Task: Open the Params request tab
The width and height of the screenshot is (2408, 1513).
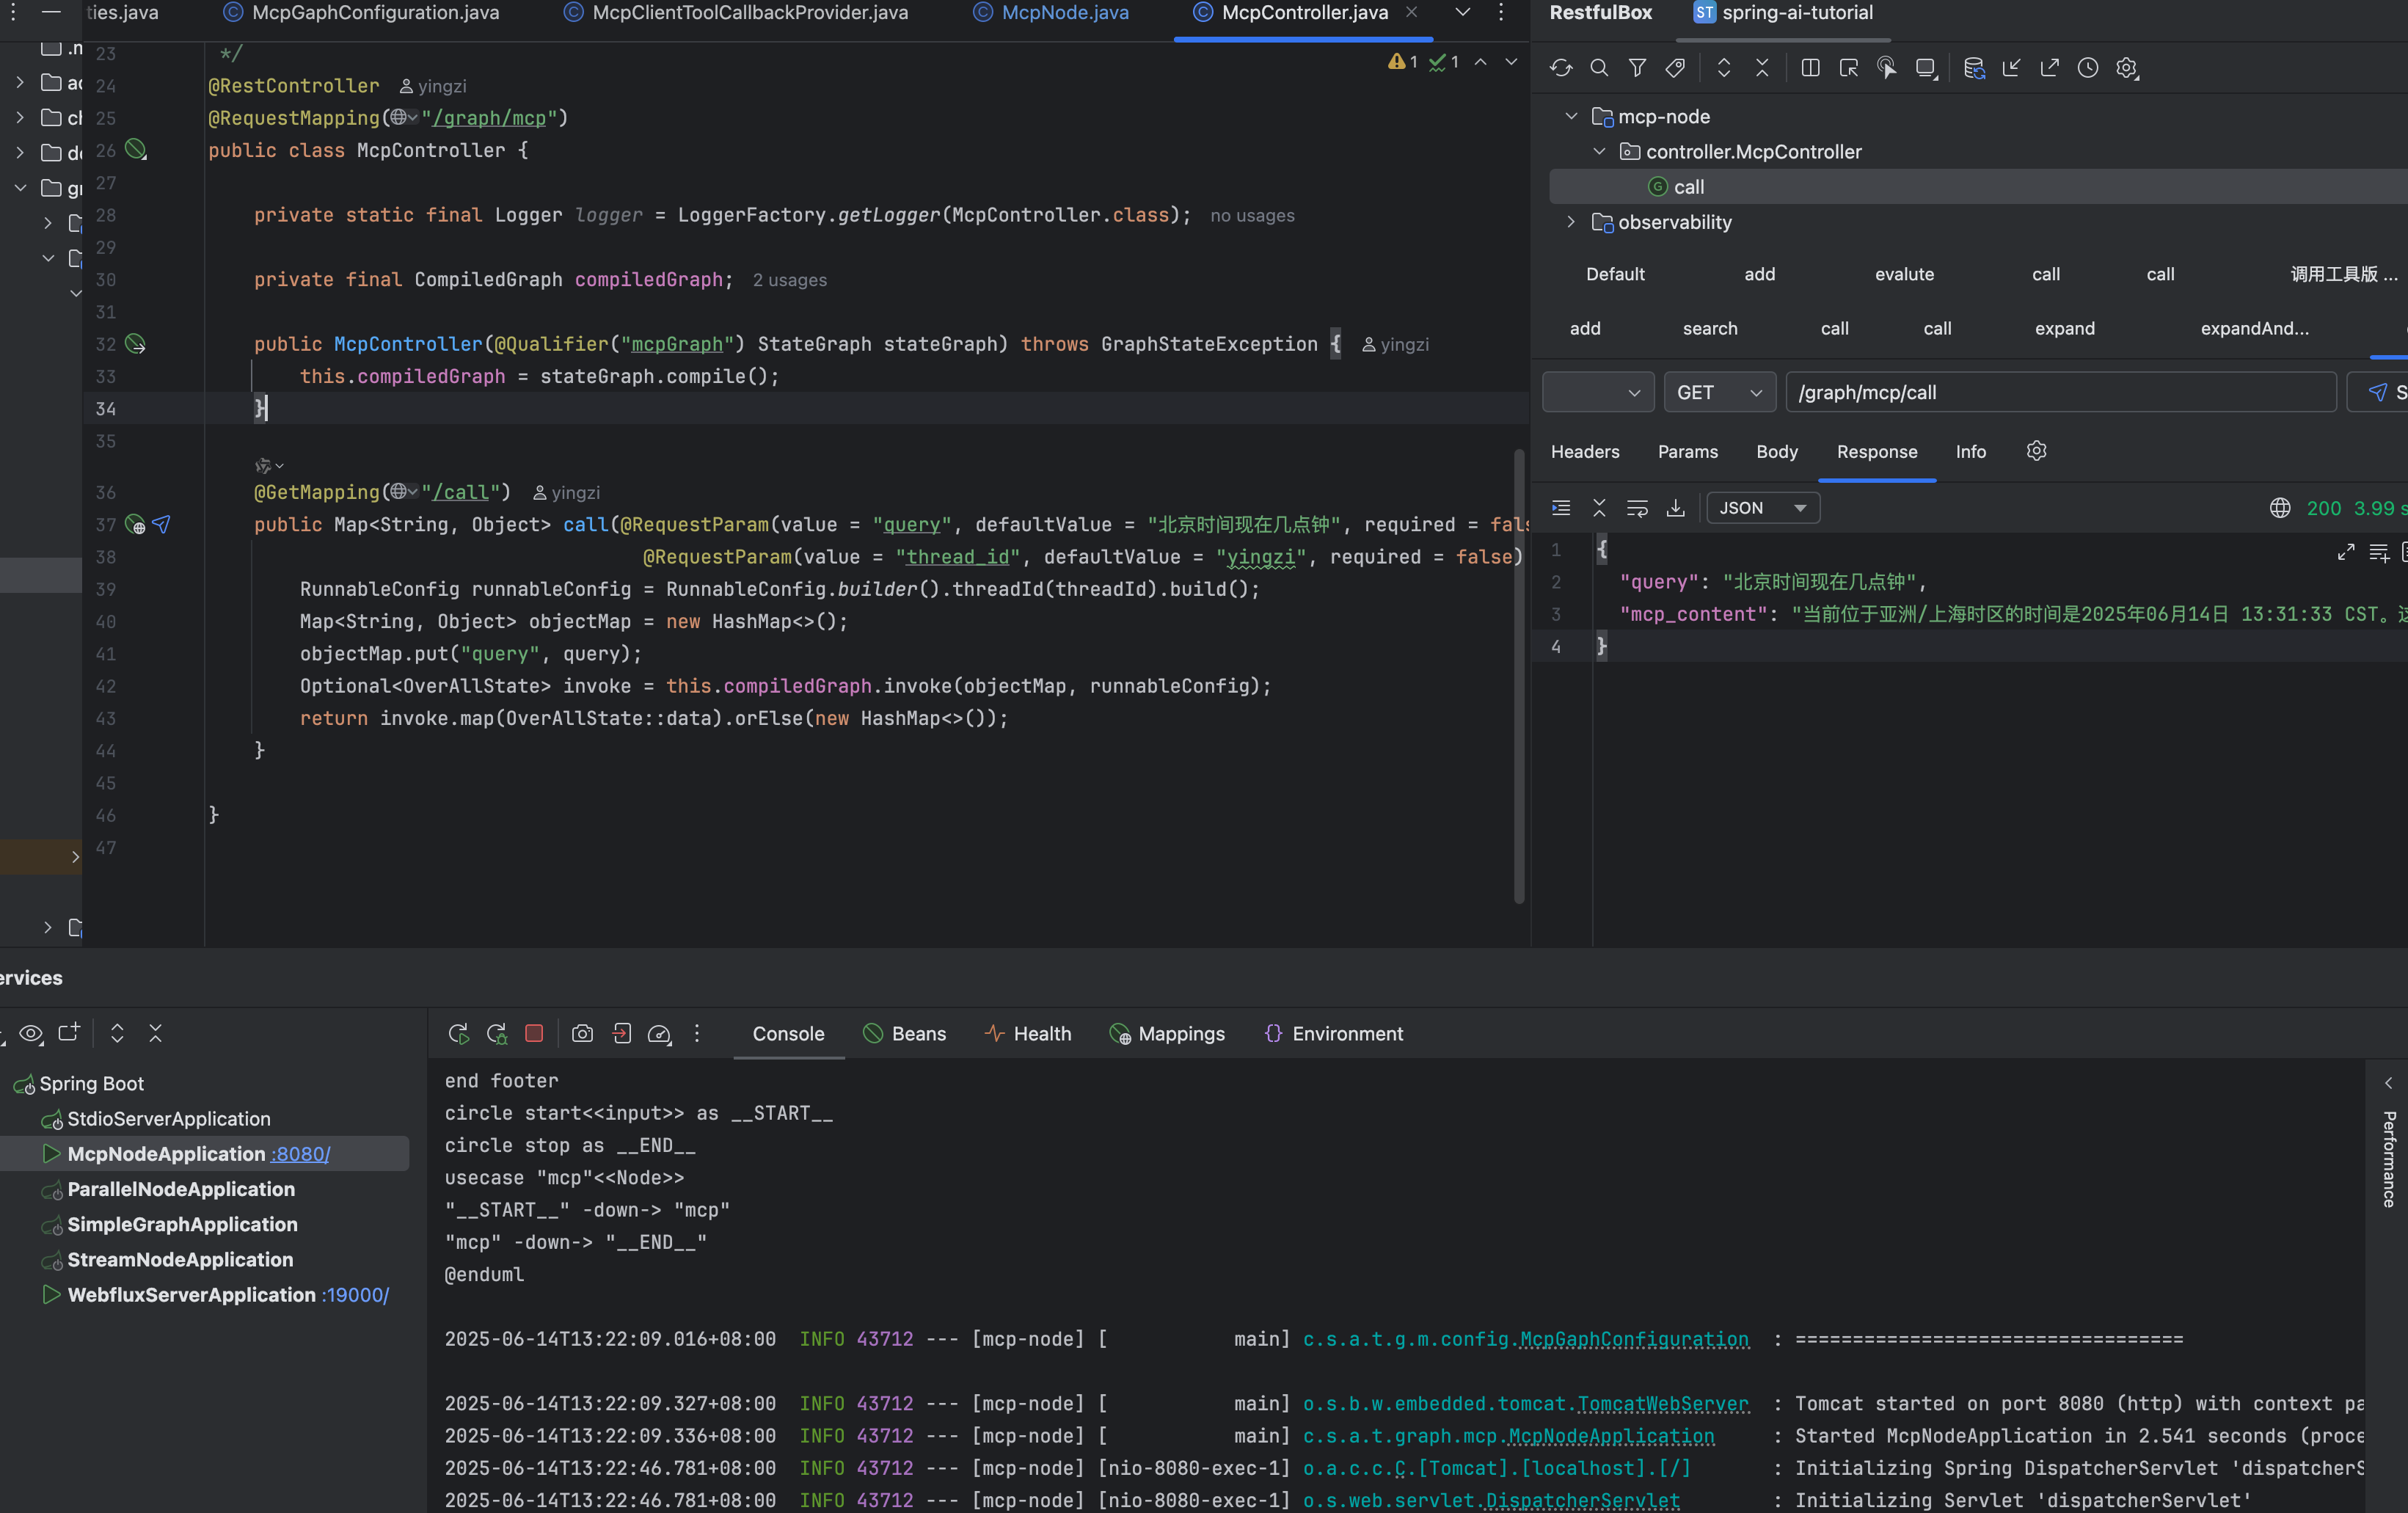Action: (x=1687, y=451)
